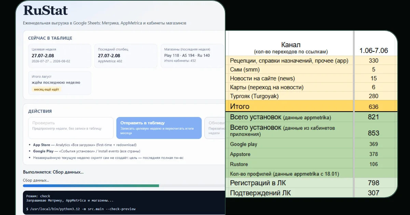Click the AppMetrica: 402 text
Image resolution: width=410 pixels, height=215 pixels.
click(110, 61)
